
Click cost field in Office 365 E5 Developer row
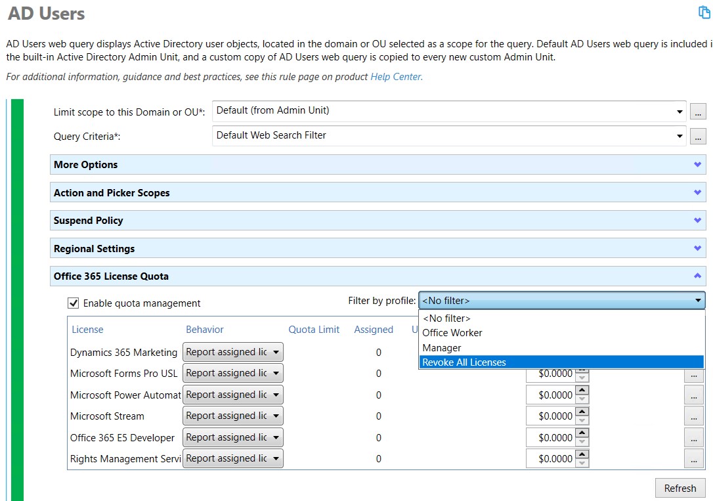tap(551, 437)
